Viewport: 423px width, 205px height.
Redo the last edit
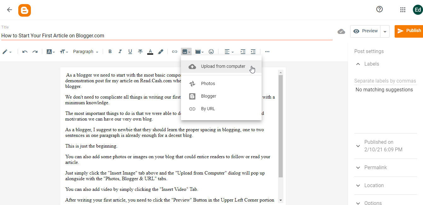[x=35, y=52]
